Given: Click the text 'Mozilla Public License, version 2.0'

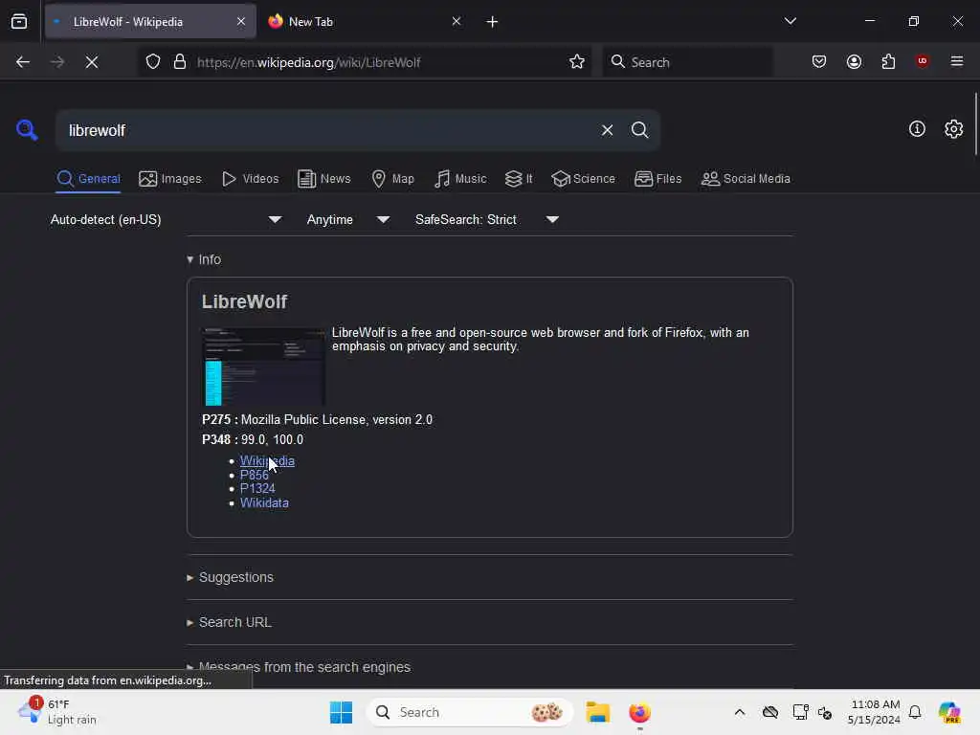Looking at the screenshot, I should tap(337, 420).
